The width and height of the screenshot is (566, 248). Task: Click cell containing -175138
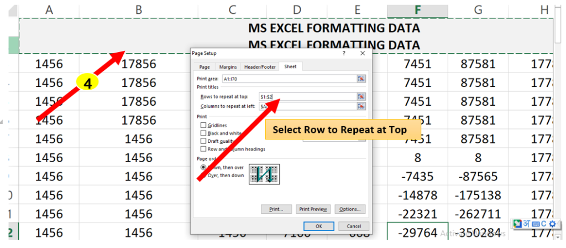(x=478, y=195)
